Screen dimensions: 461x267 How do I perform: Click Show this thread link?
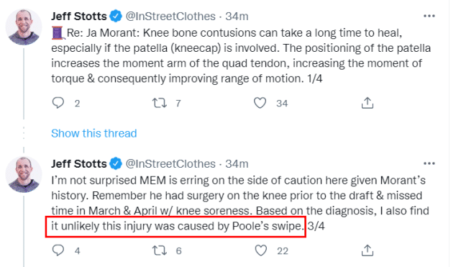[93, 133]
